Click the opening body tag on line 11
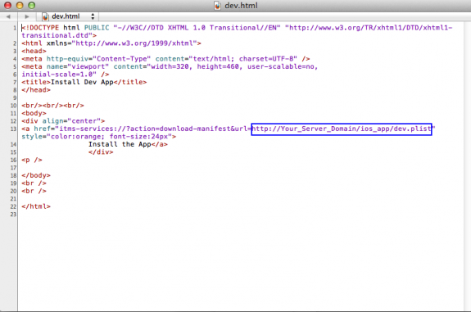This screenshot has width=471, height=312. (34, 114)
